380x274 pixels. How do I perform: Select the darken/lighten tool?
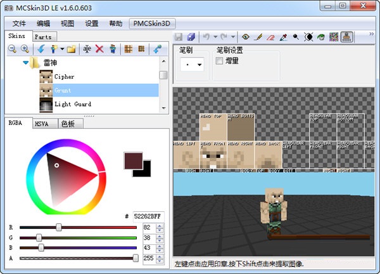pyautogui.click(x=308, y=37)
